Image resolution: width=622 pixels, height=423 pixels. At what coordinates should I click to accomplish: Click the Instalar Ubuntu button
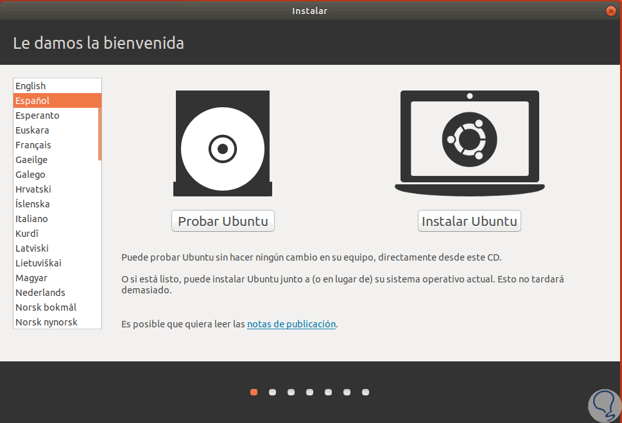469,221
